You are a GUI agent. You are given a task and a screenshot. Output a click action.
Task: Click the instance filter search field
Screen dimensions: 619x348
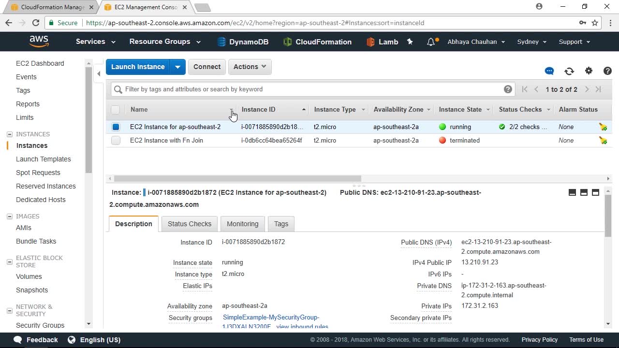(312, 89)
